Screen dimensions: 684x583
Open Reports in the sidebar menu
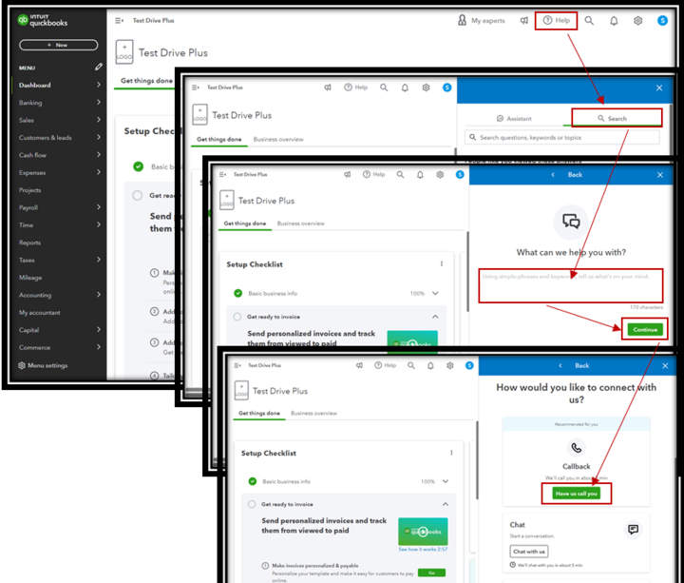[29, 243]
